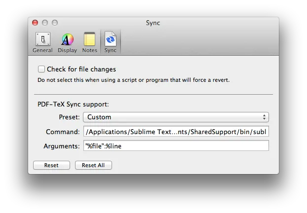The image size is (307, 213).
Task: Enable the Check for file changes checkbox
Action: coord(41,69)
